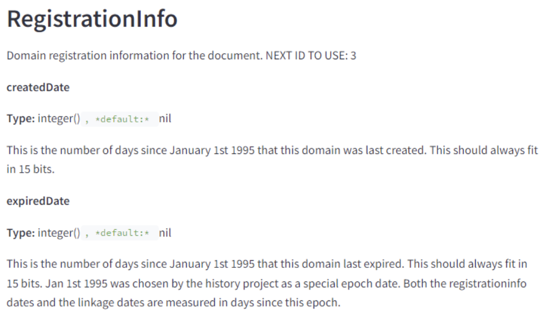Click the nil value under createdDate
The image size is (549, 319).
pos(165,120)
